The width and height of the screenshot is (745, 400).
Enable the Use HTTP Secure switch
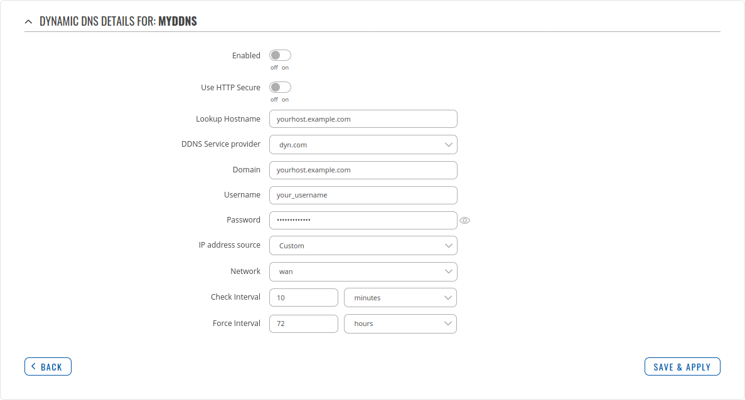point(280,88)
